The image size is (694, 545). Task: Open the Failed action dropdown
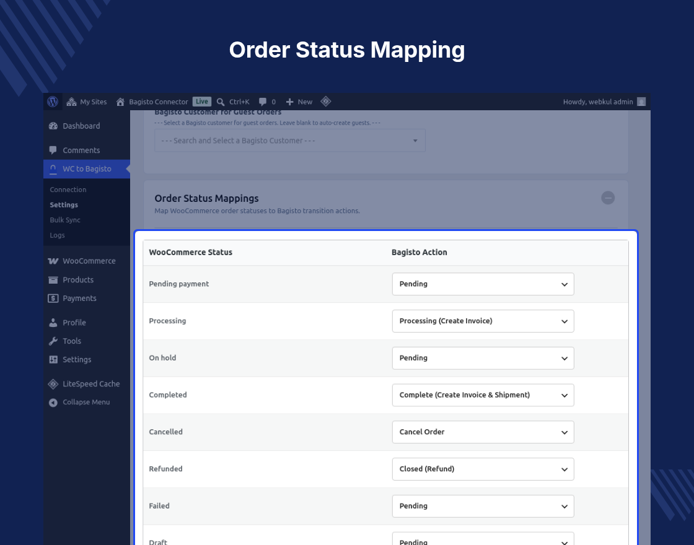(x=483, y=506)
